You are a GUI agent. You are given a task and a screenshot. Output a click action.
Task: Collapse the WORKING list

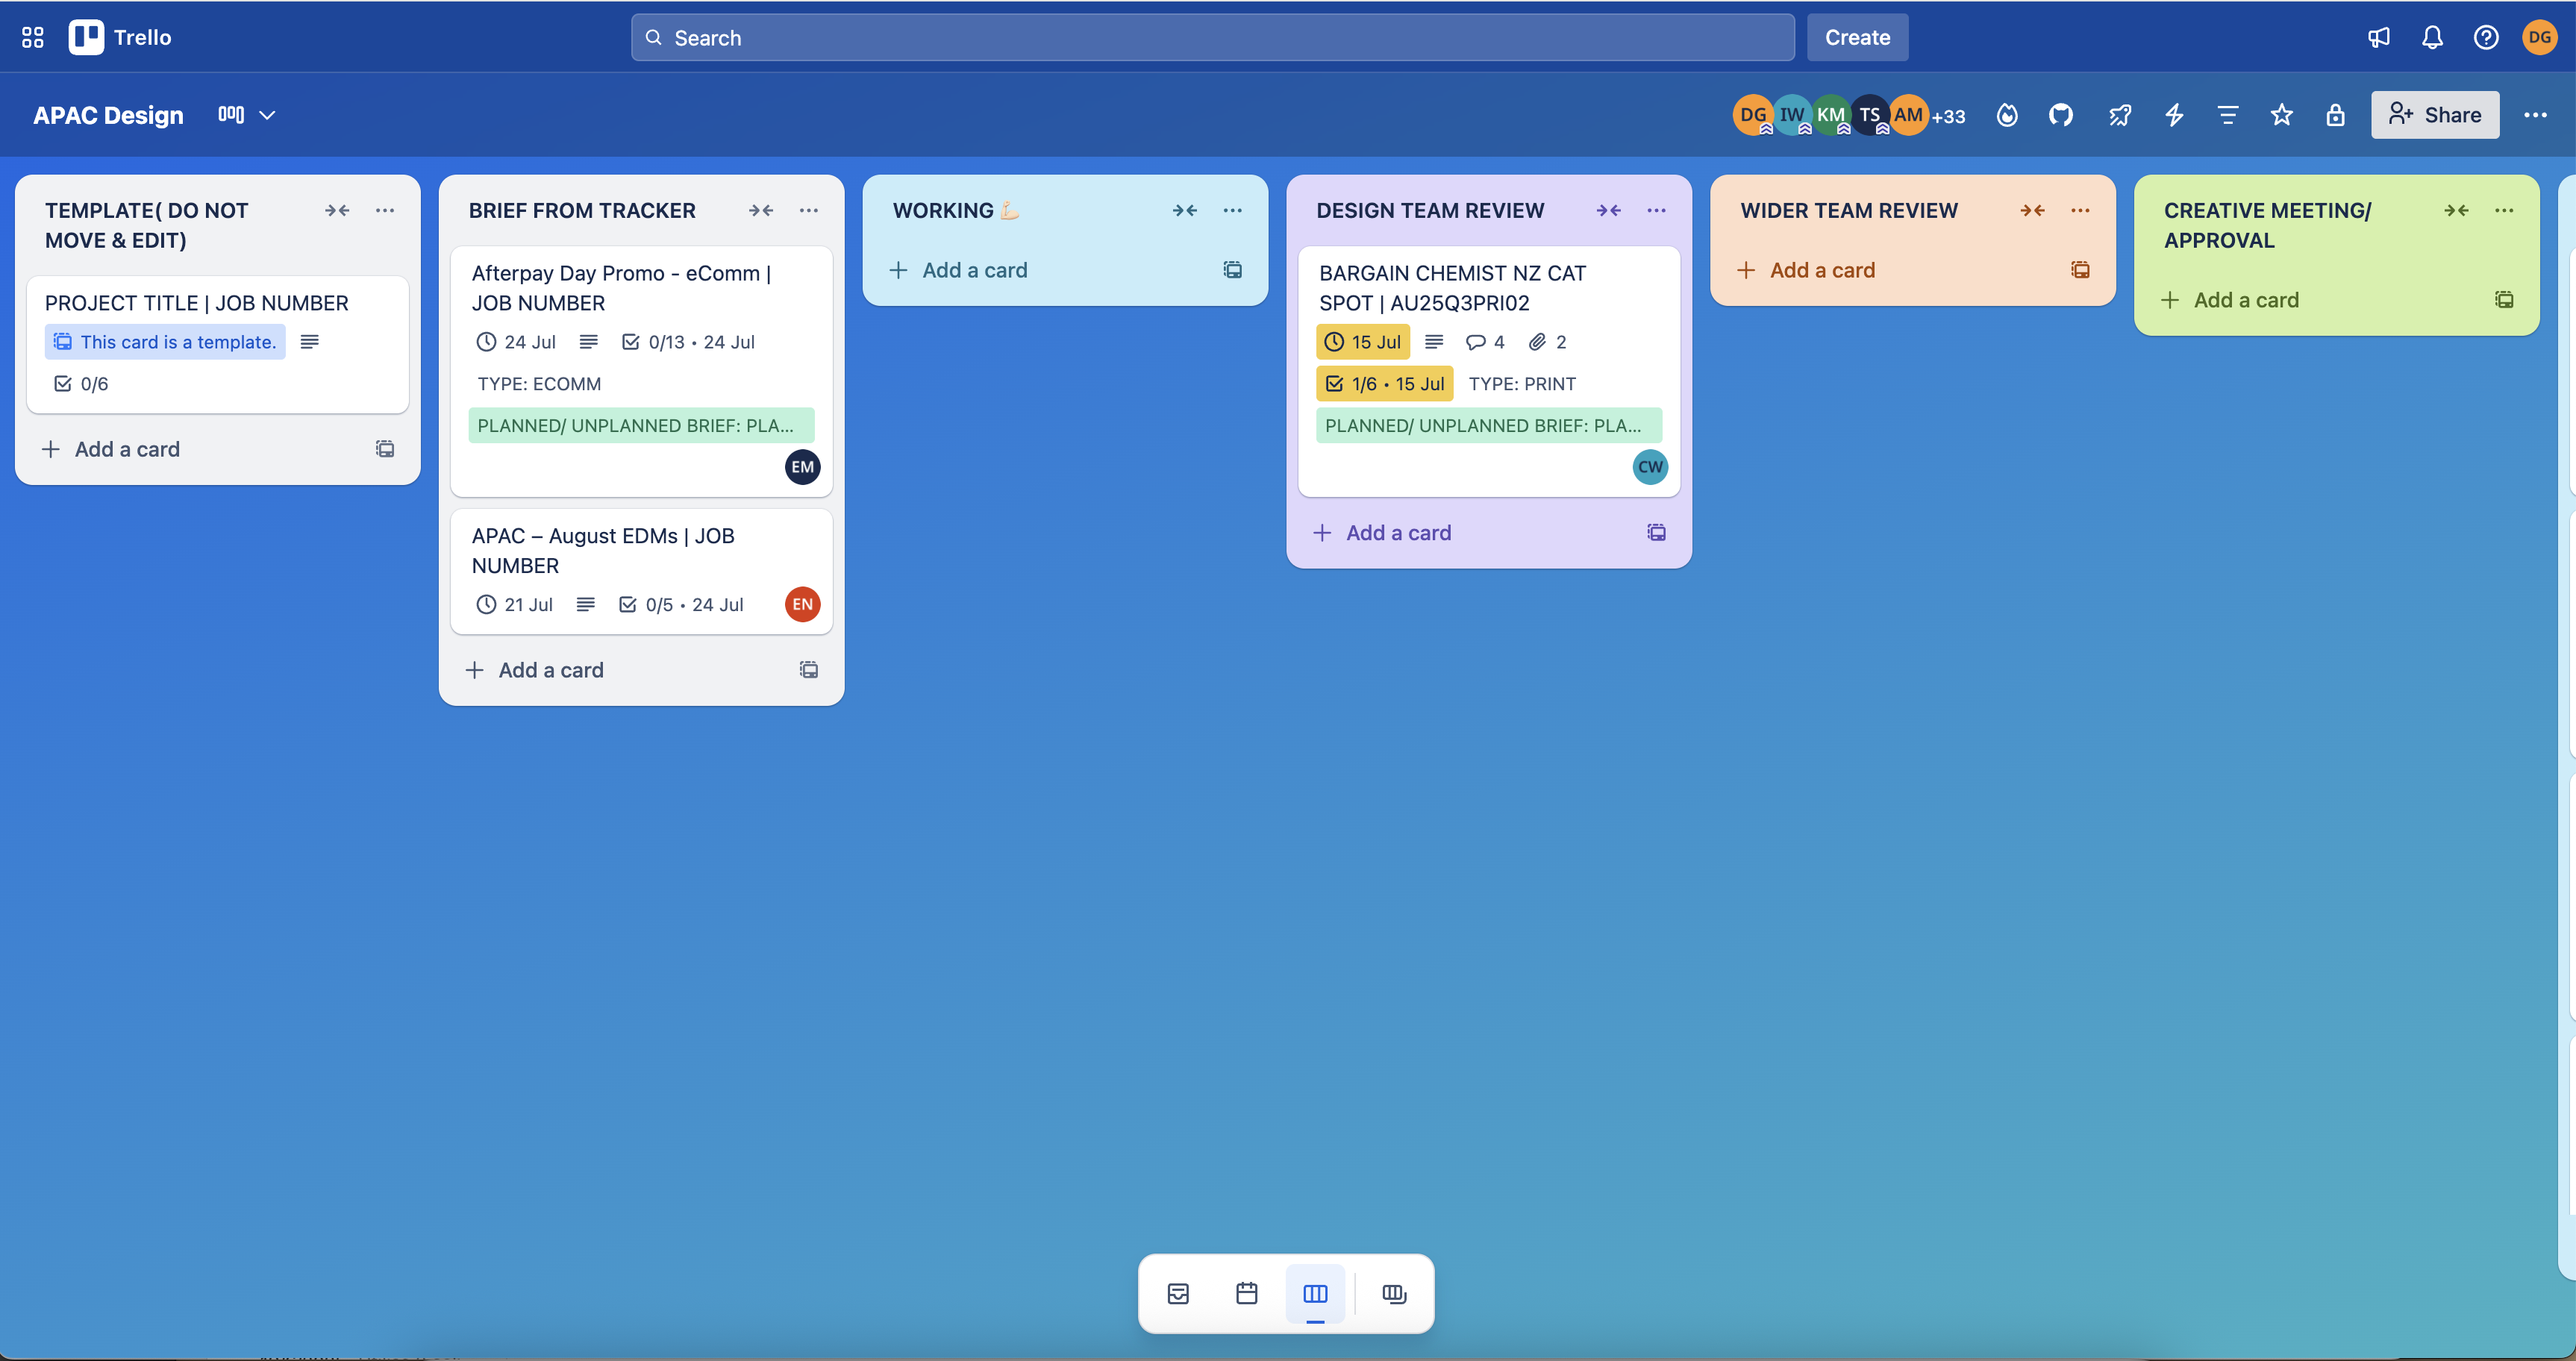click(1186, 210)
